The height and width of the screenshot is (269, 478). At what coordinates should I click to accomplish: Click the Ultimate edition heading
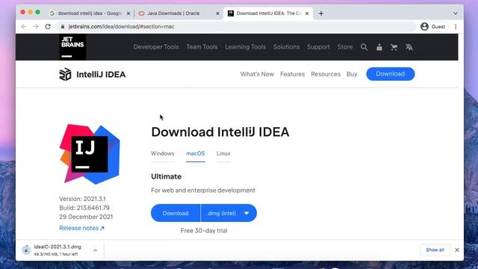point(166,176)
